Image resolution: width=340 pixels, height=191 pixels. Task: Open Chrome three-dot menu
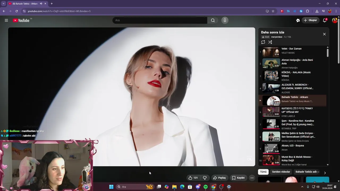click(336, 11)
